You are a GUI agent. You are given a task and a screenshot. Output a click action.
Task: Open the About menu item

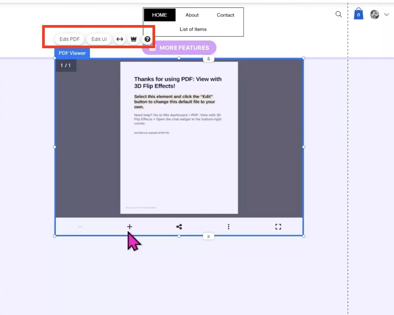[192, 15]
